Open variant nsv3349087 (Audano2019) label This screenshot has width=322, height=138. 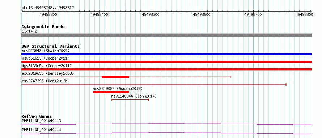[x=118, y=89]
